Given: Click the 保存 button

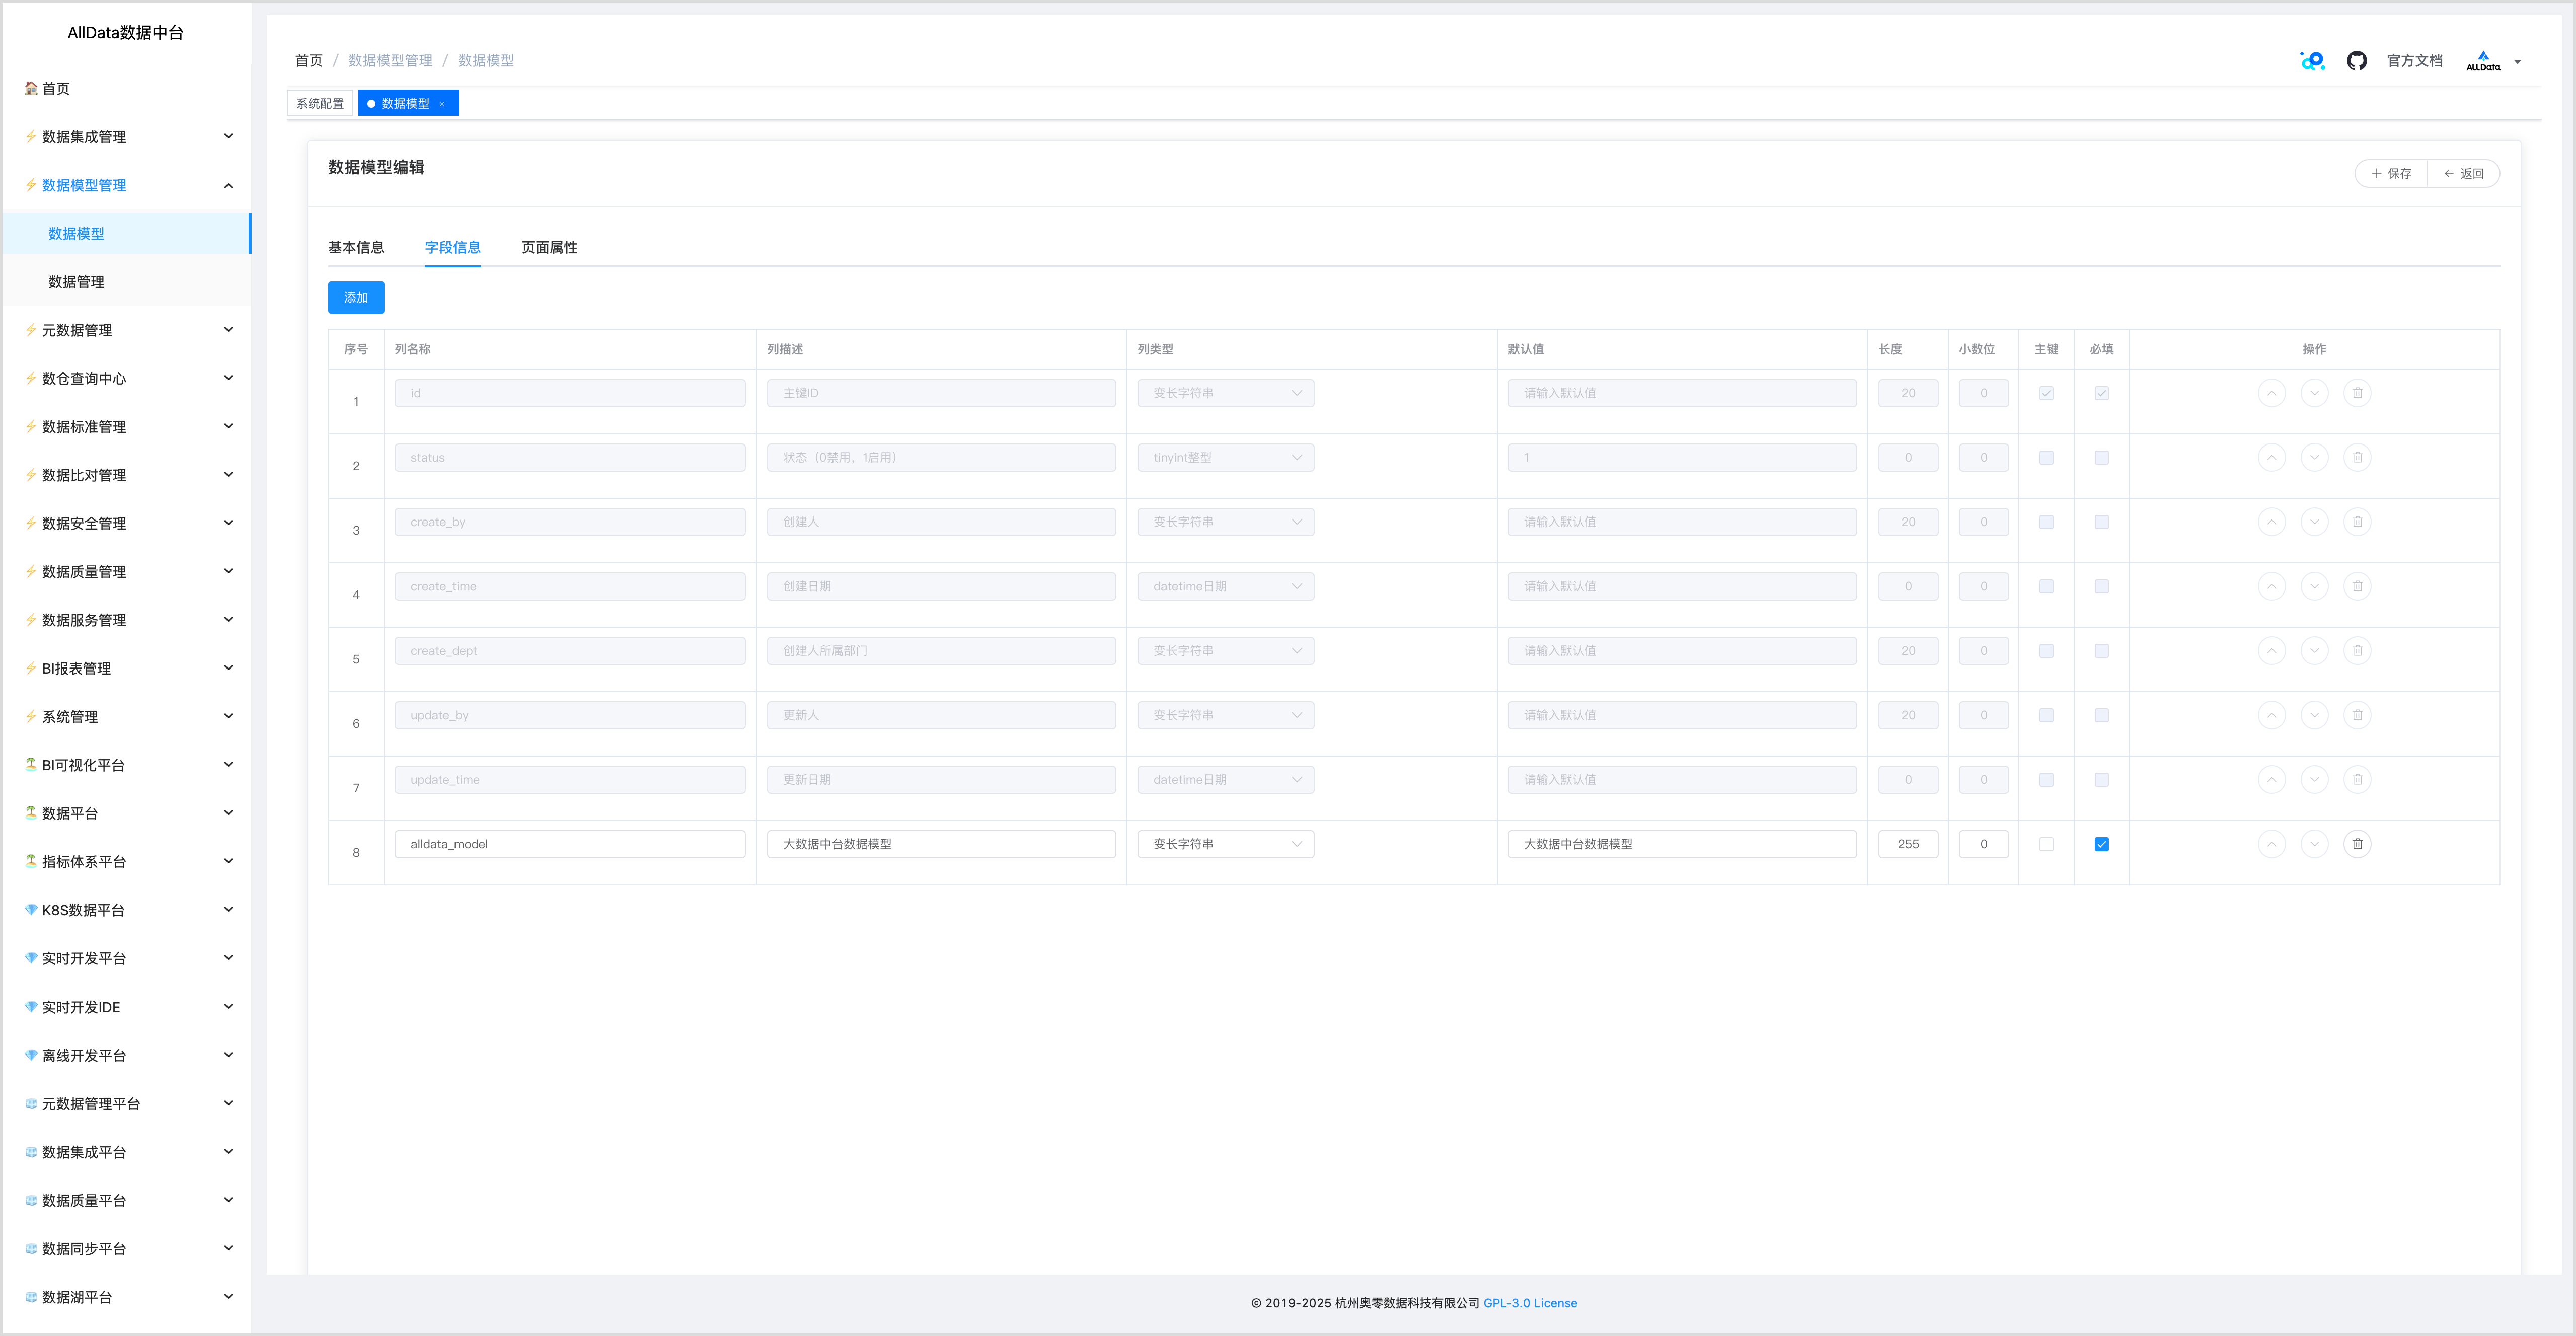Looking at the screenshot, I should point(2391,173).
